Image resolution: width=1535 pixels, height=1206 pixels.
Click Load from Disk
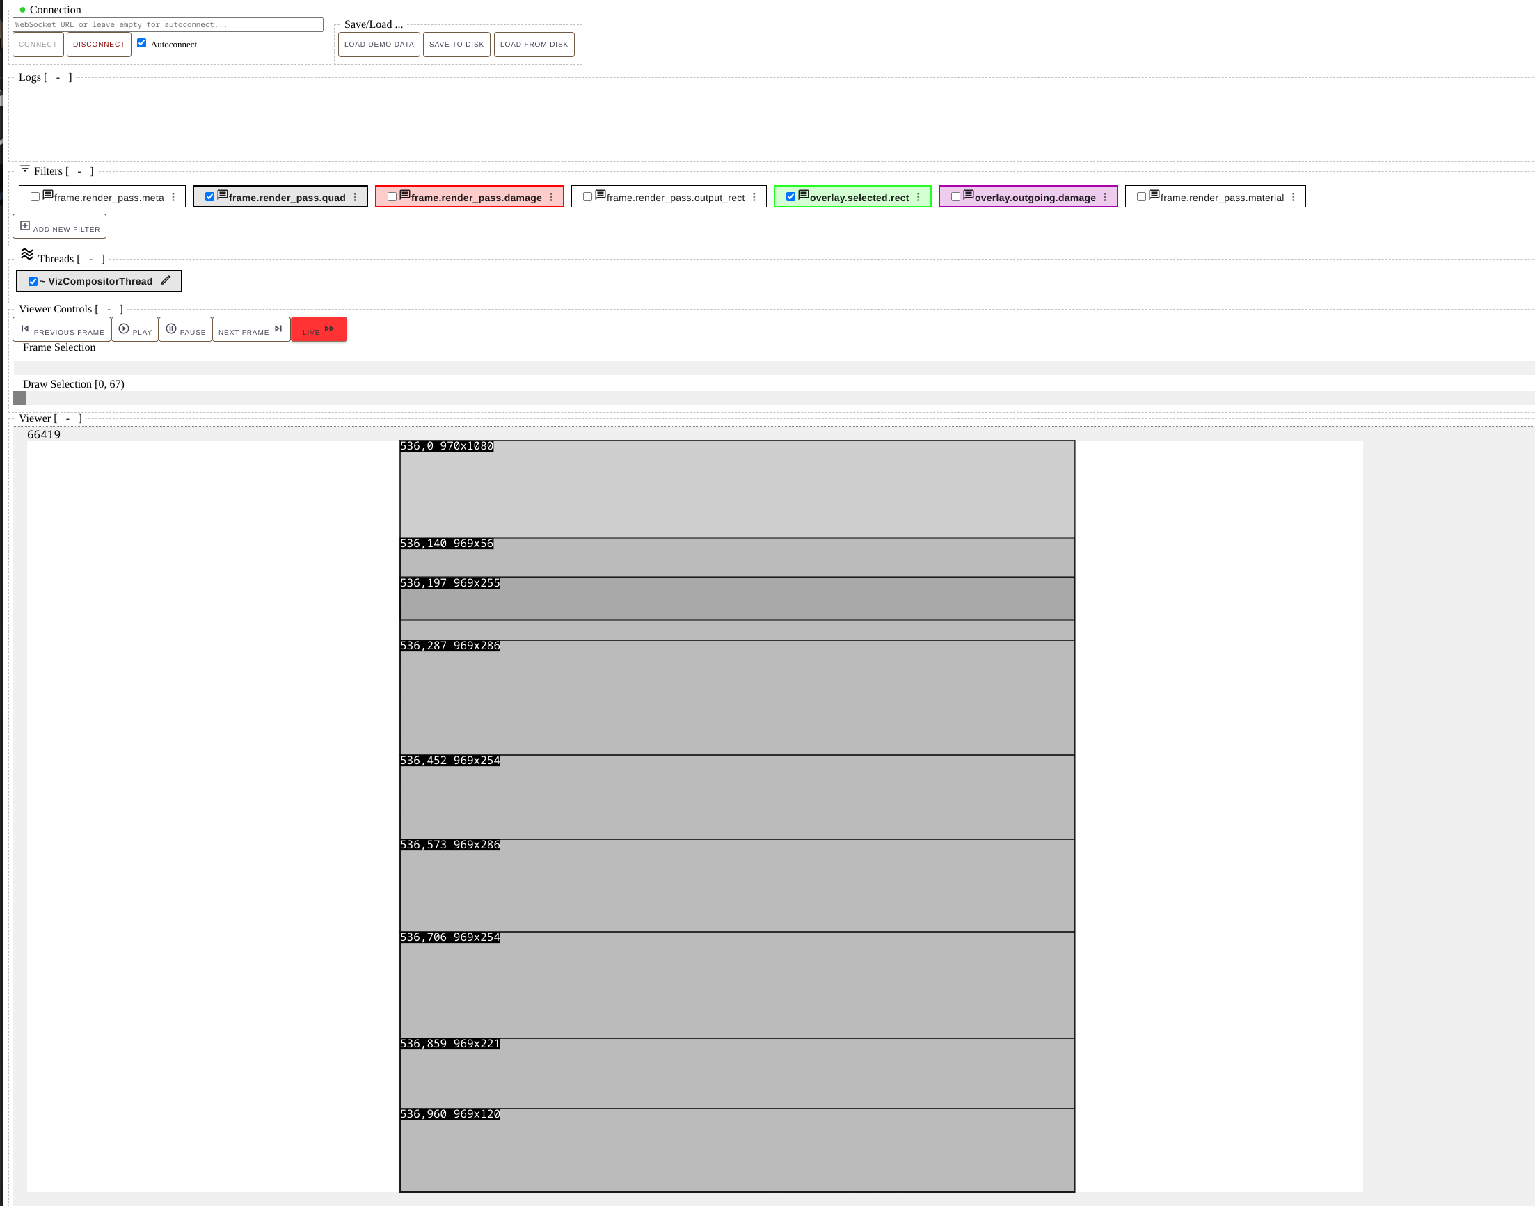click(x=534, y=45)
